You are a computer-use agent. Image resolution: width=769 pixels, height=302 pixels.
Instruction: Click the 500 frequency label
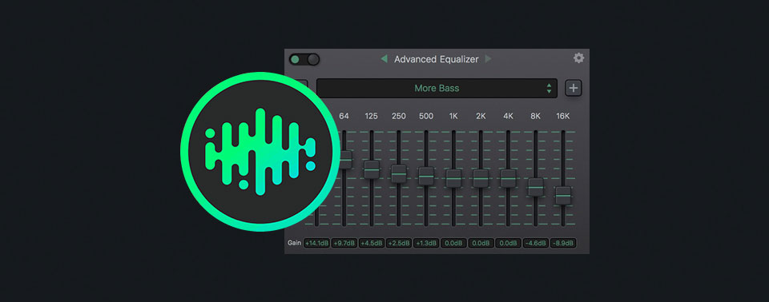[426, 117]
